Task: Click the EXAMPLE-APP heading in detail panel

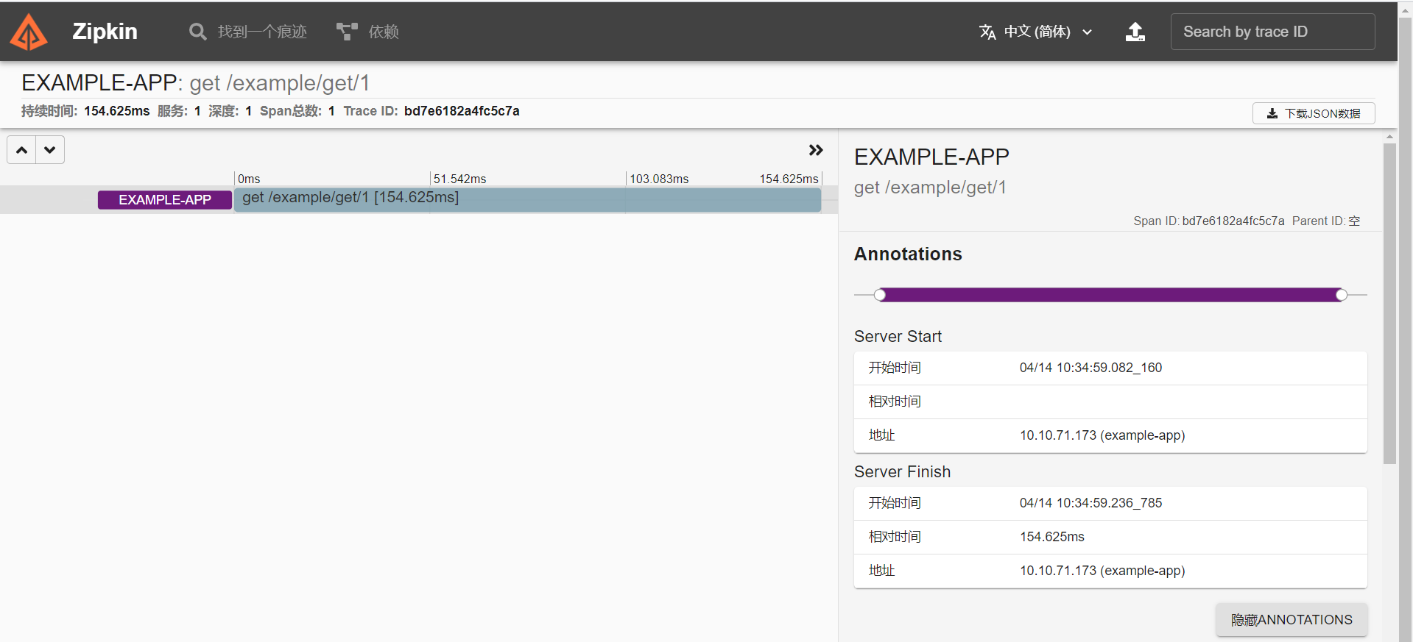Action: (931, 157)
